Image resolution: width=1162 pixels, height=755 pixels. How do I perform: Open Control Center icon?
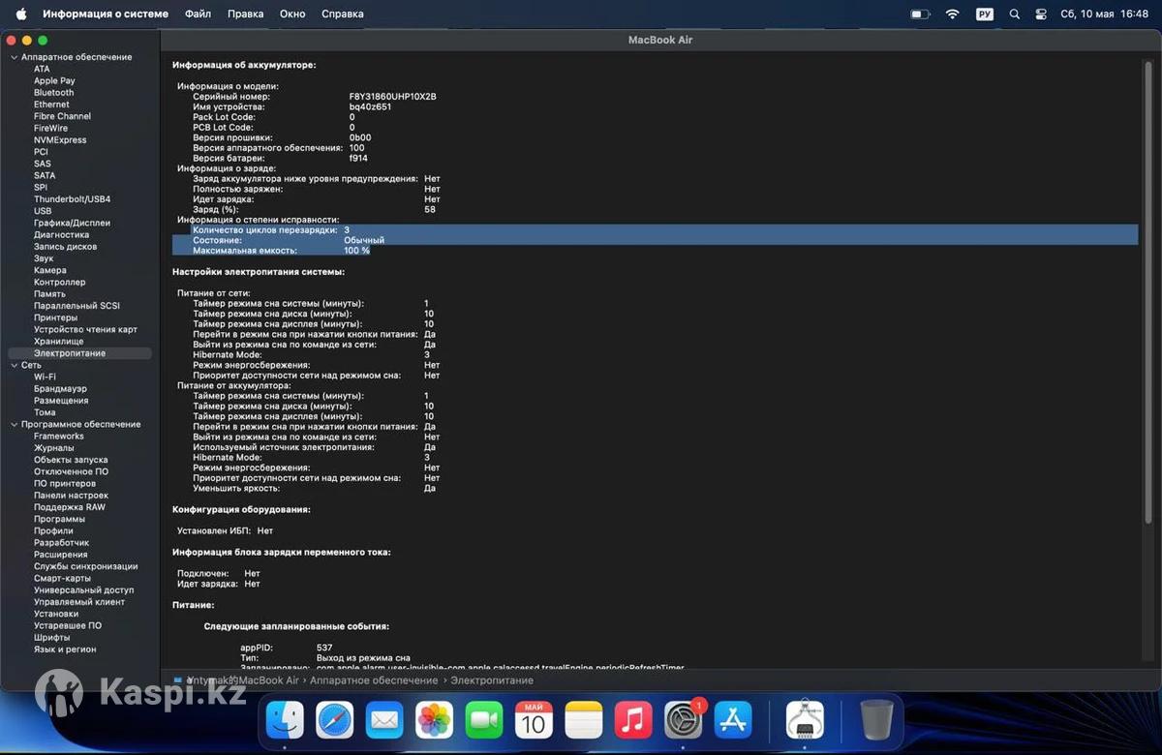coord(1041,15)
